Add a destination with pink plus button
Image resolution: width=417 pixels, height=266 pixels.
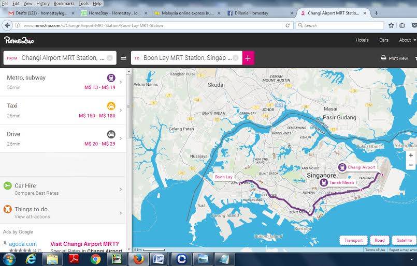[248, 58]
